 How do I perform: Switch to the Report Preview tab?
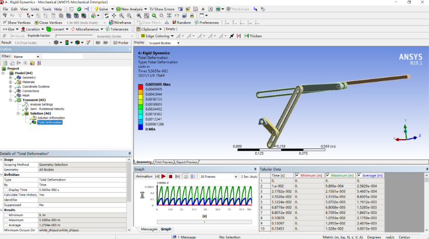(186, 162)
